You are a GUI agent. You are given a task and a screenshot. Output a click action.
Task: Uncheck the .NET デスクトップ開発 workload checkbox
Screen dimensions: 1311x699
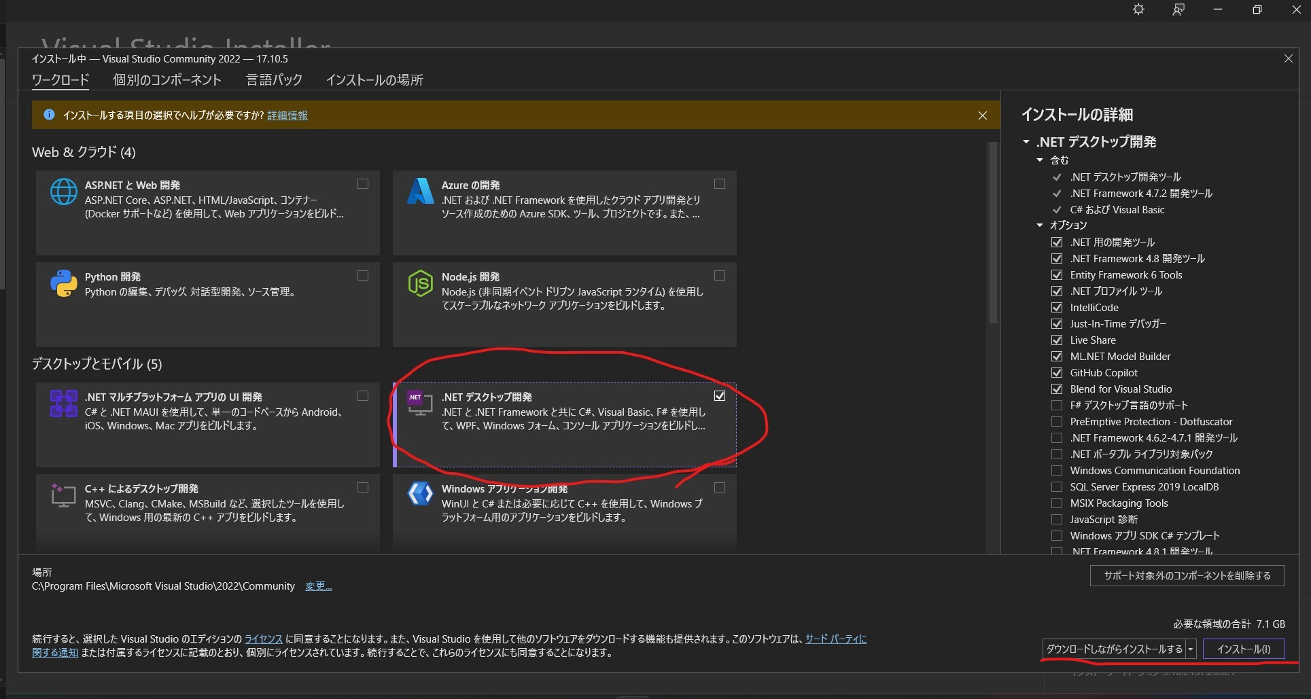[720, 396]
